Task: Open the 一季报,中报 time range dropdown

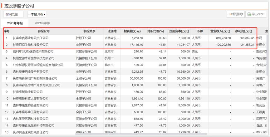Action: pyautogui.click(x=37, y=14)
